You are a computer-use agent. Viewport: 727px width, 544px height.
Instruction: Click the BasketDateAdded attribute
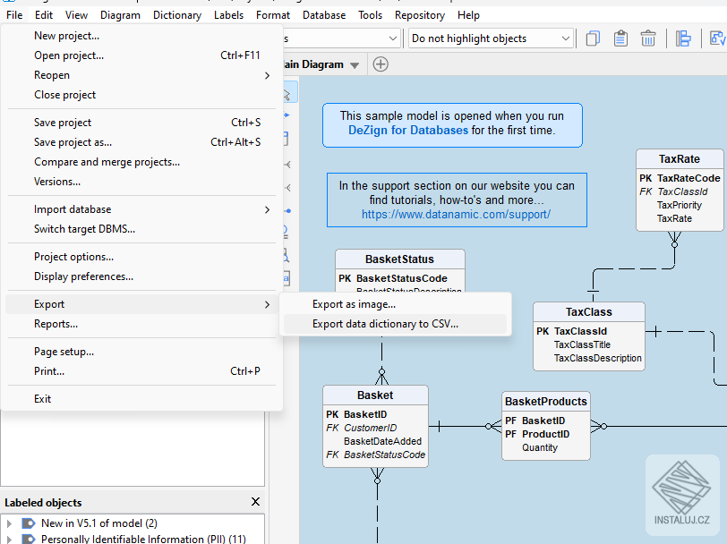[x=382, y=441]
